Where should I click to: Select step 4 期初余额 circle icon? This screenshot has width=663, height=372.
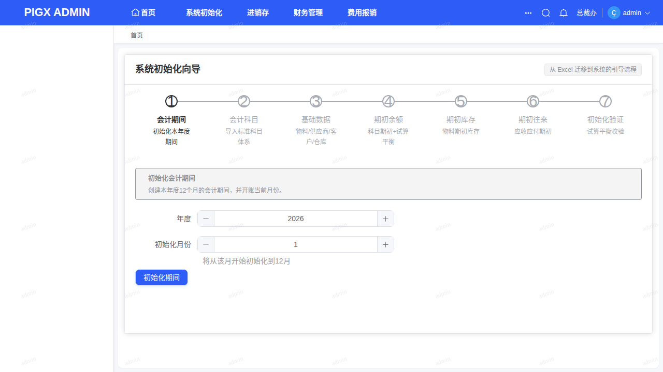(388, 101)
